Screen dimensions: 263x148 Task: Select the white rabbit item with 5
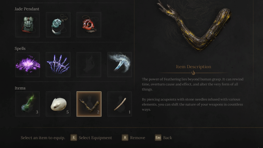pyautogui.click(x=58, y=104)
